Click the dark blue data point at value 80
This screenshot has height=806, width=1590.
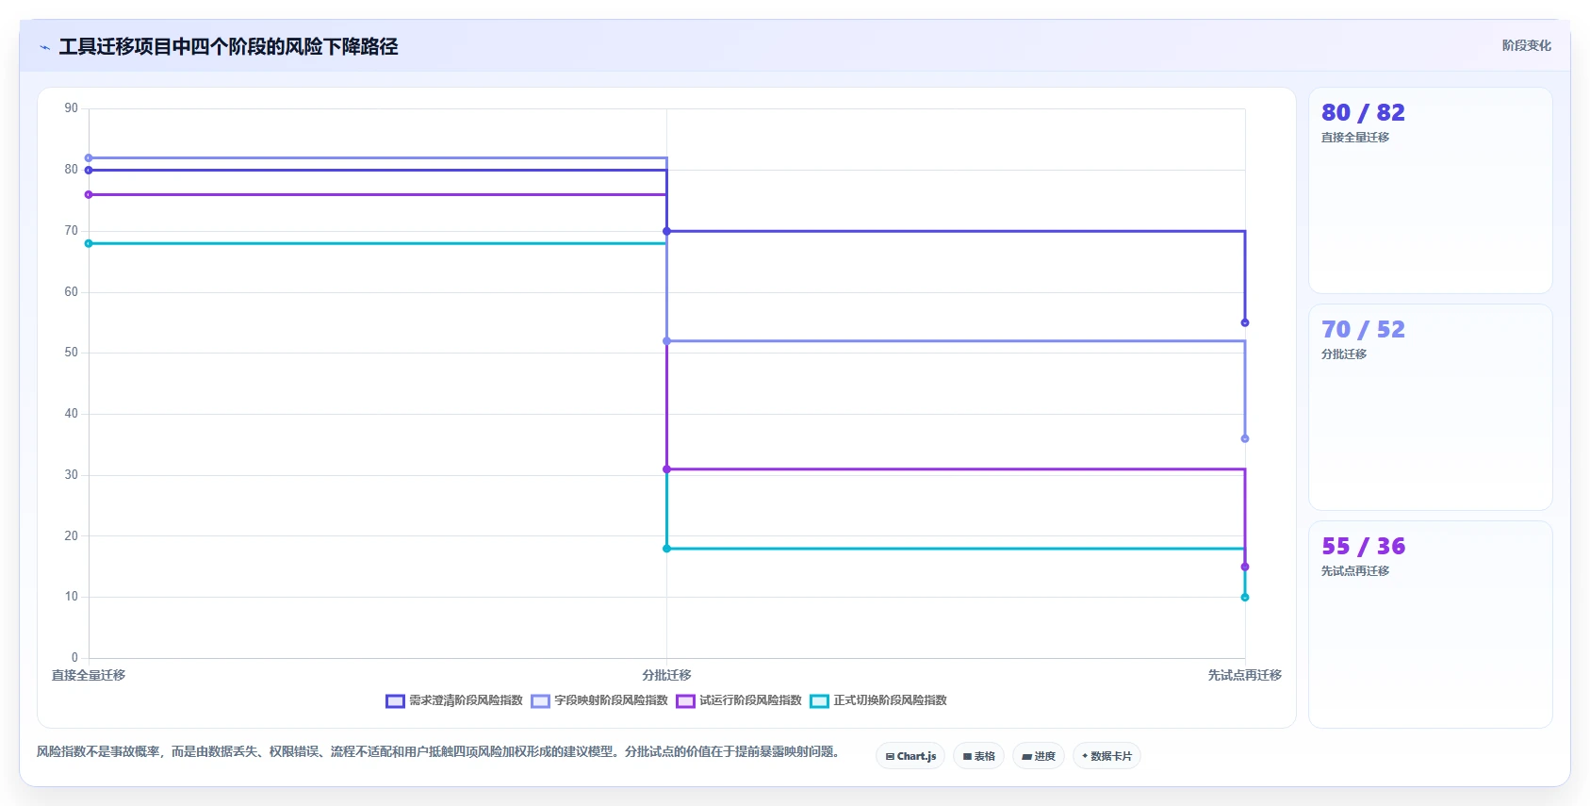pyautogui.click(x=89, y=171)
